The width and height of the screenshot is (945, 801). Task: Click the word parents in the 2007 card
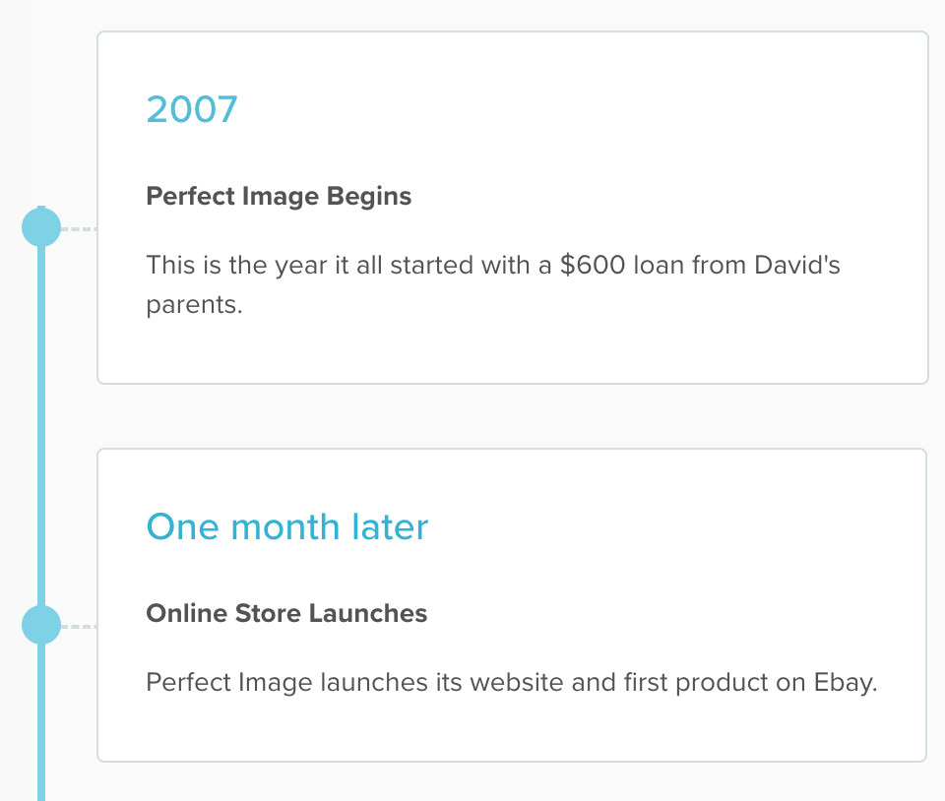point(191,304)
